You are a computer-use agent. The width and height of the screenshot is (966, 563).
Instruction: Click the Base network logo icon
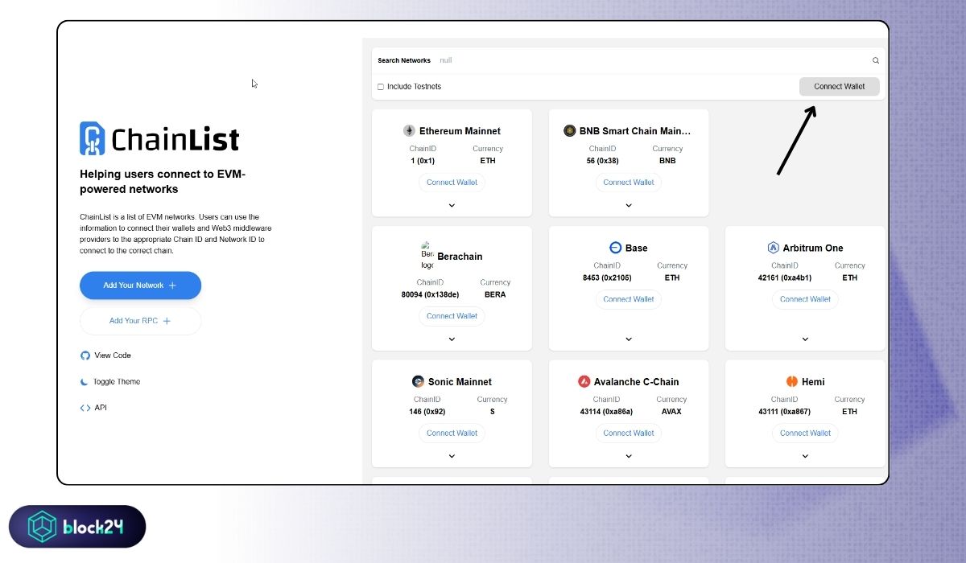pos(615,248)
